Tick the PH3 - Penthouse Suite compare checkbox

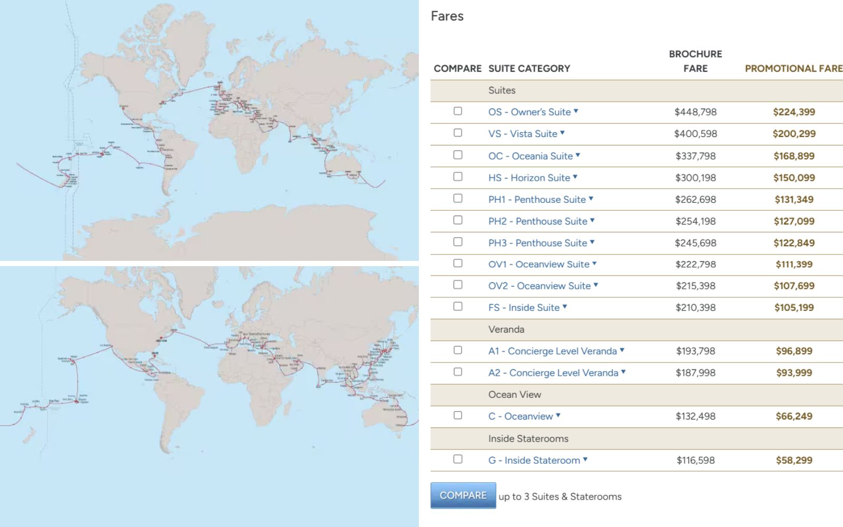click(x=458, y=242)
